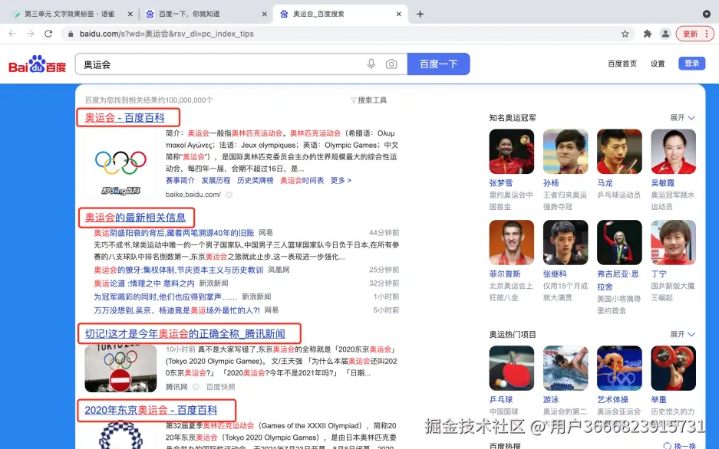Viewport: 719px width, 449px height.
Task: Click the Baidu logo
Action: (37, 64)
